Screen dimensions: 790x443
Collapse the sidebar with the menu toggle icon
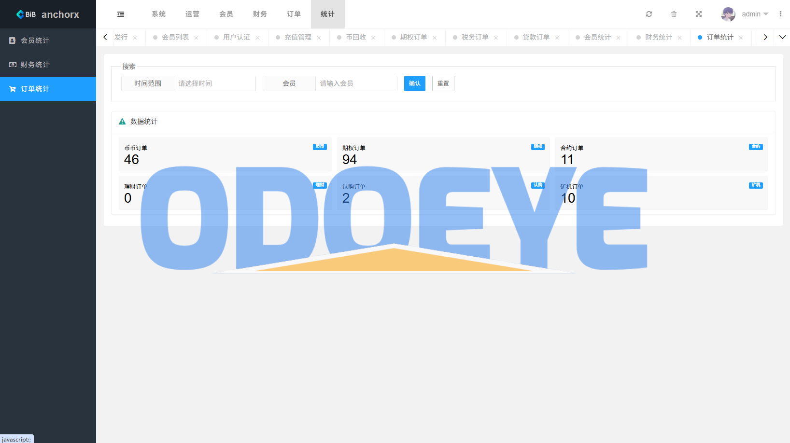click(121, 14)
